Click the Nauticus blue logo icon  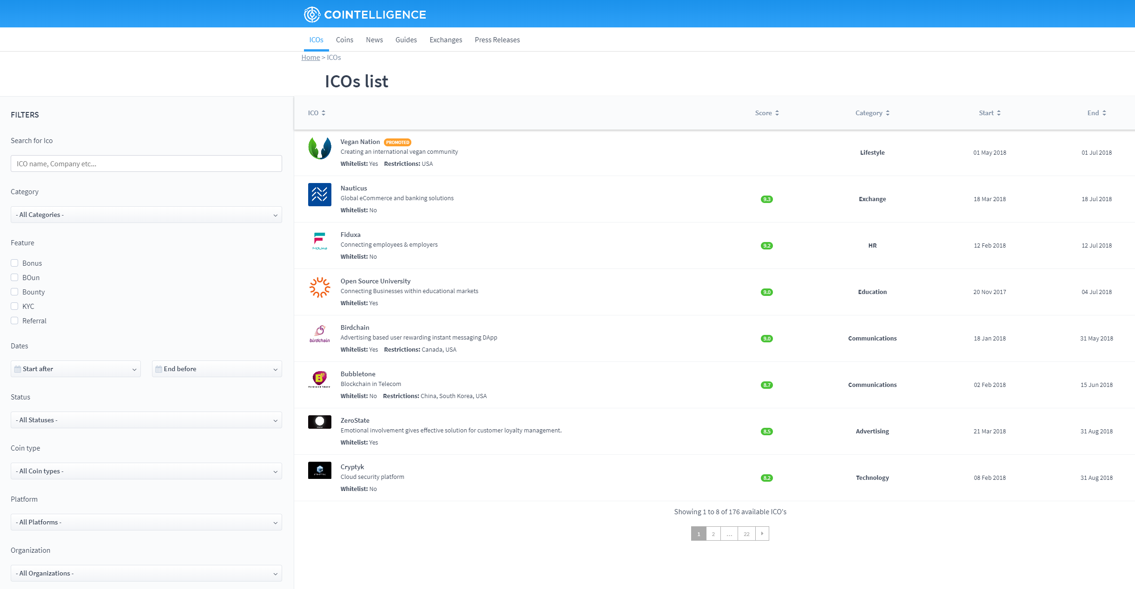click(x=320, y=195)
